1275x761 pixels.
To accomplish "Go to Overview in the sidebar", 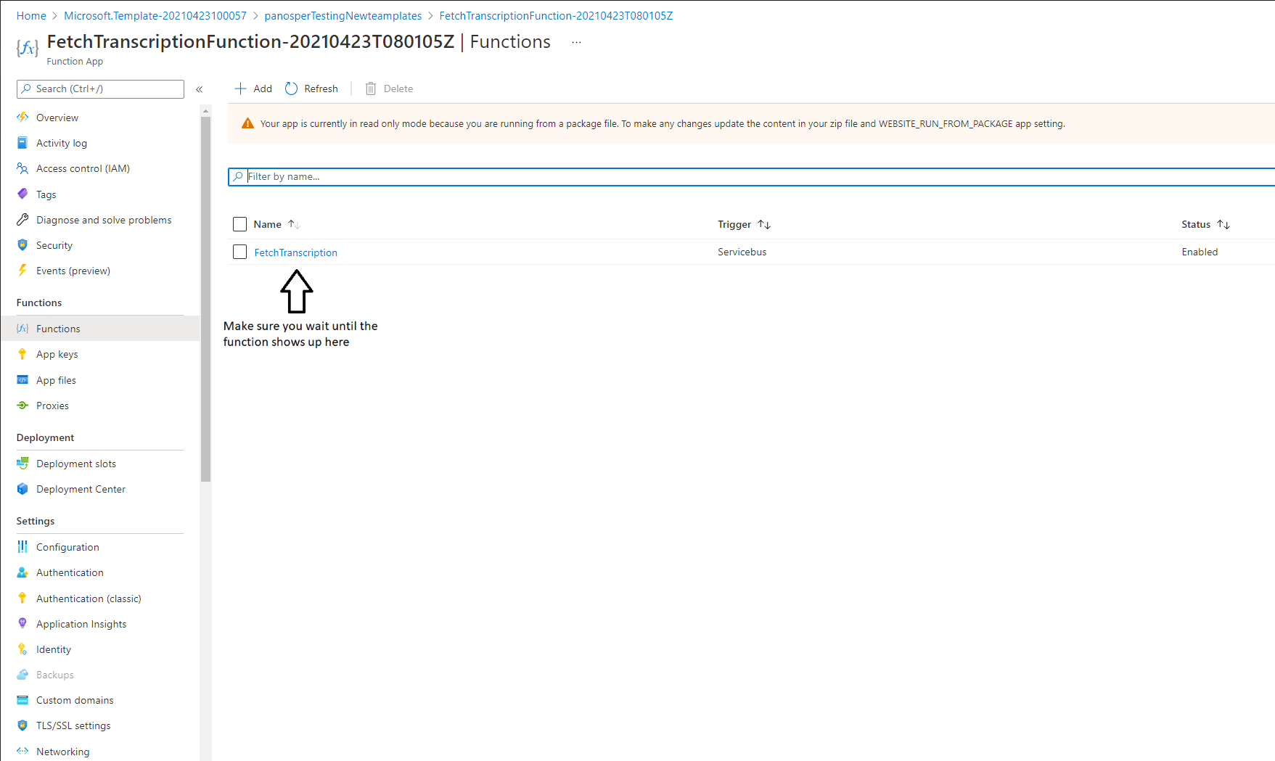I will [57, 118].
